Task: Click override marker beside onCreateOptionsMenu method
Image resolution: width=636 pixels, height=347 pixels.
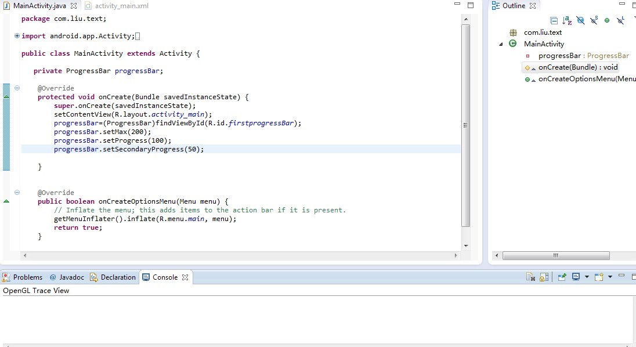Action: [x=6, y=201]
